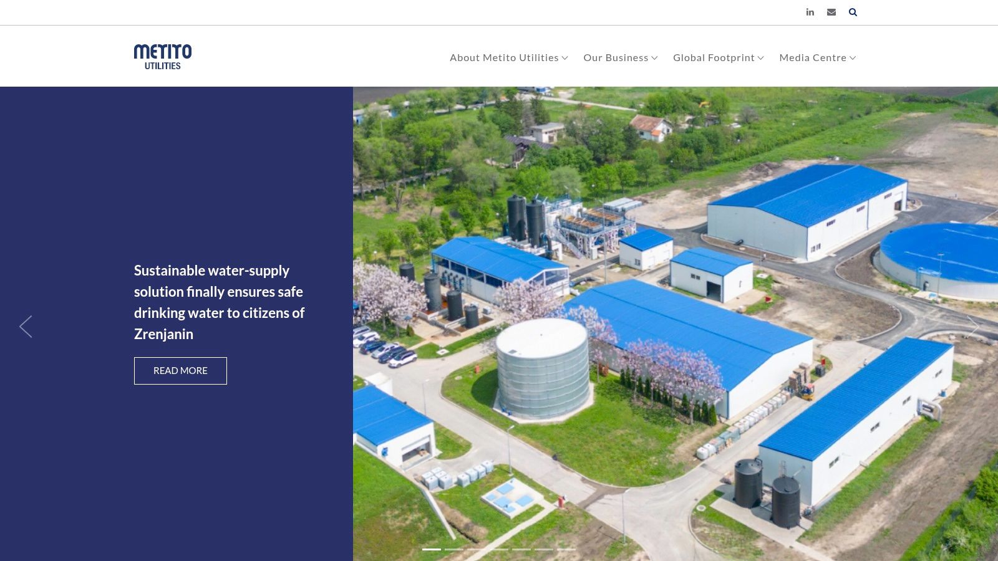The height and width of the screenshot is (561, 998).
Task: Open search with the magnifier icon
Action: click(853, 12)
